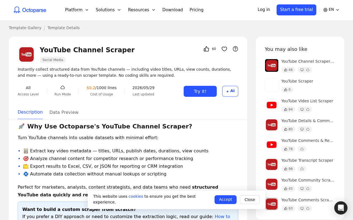Click the globe language icon
Screen dimensions: 353x220
pos(325,10)
